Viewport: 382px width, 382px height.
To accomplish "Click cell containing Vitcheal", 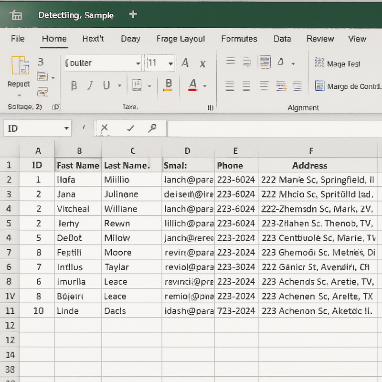I will coord(78,209).
